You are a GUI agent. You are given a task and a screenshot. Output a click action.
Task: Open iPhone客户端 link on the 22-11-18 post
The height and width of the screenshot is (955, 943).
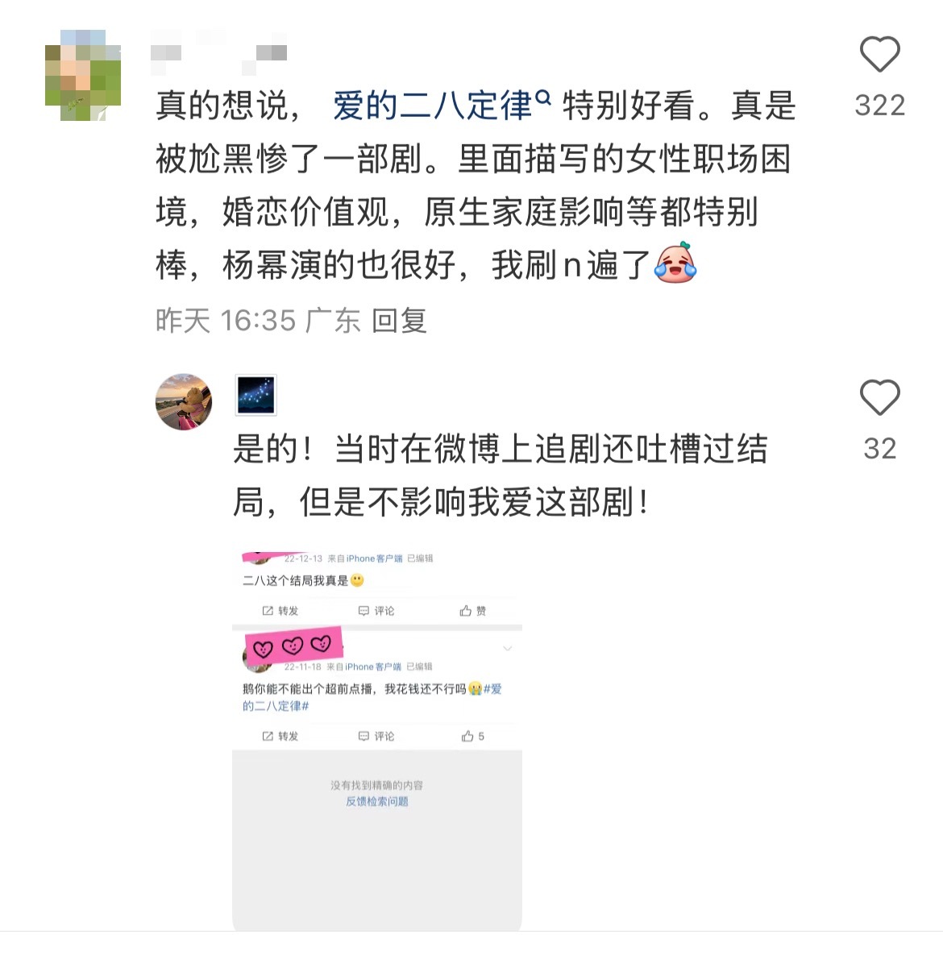click(373, 667)
